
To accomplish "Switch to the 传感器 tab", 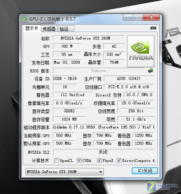I will [x=49, y=29].
